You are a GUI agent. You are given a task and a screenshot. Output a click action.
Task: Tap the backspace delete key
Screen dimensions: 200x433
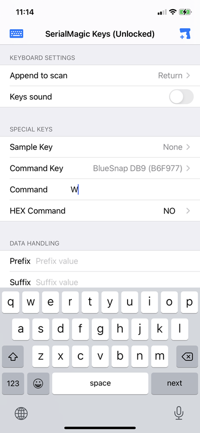[x=187, y=356]
